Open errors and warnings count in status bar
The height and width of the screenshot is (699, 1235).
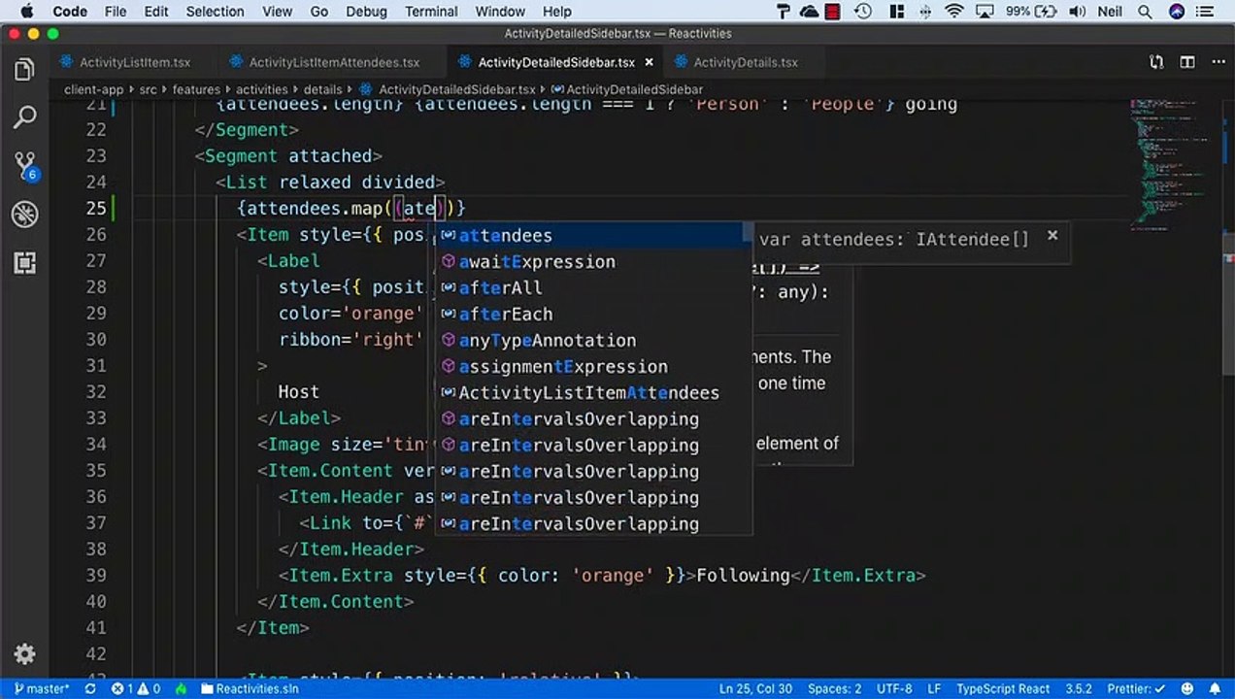pos(136,688)
